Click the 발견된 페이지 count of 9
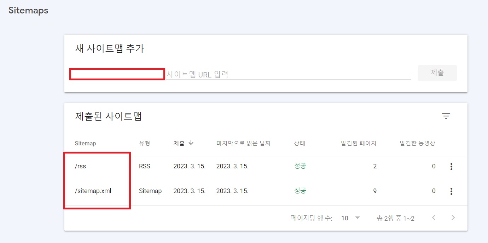Image resolution: width=488 pixels, height=243 pixels. (x=375, y=191)
